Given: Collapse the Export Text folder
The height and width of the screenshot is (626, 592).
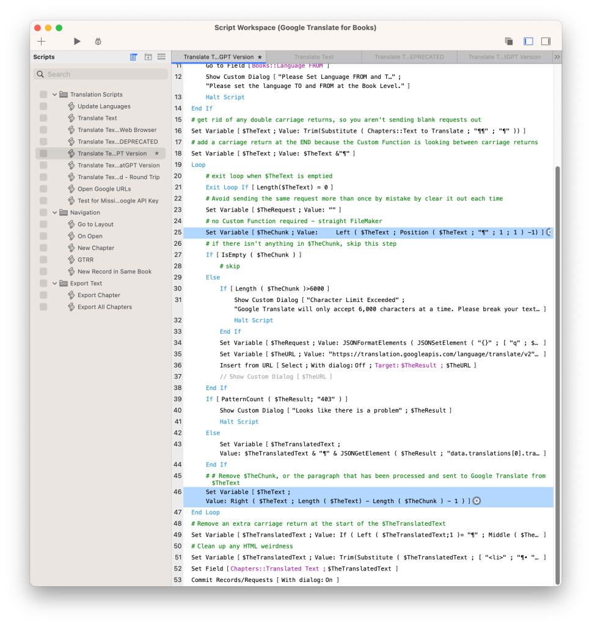Looking at the screenshot, I should pyautogui.click(x=55, y=284).
